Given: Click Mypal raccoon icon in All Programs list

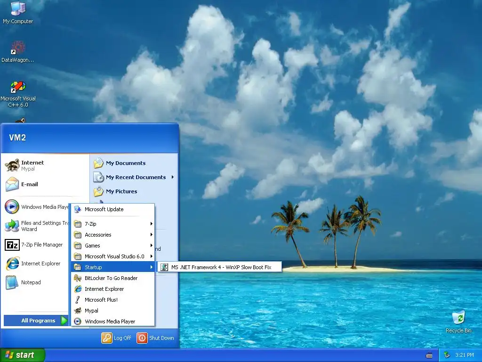Looking at the screenshot, I should pyautogui.click(x=78, y=311).
